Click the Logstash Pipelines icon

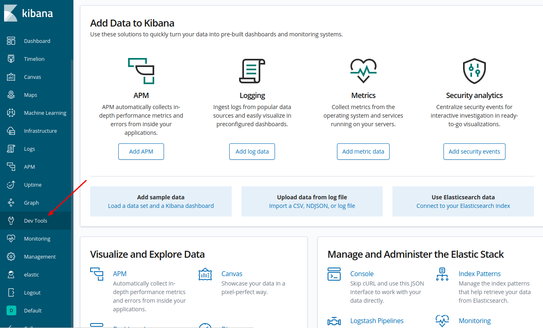coord(334,321)
